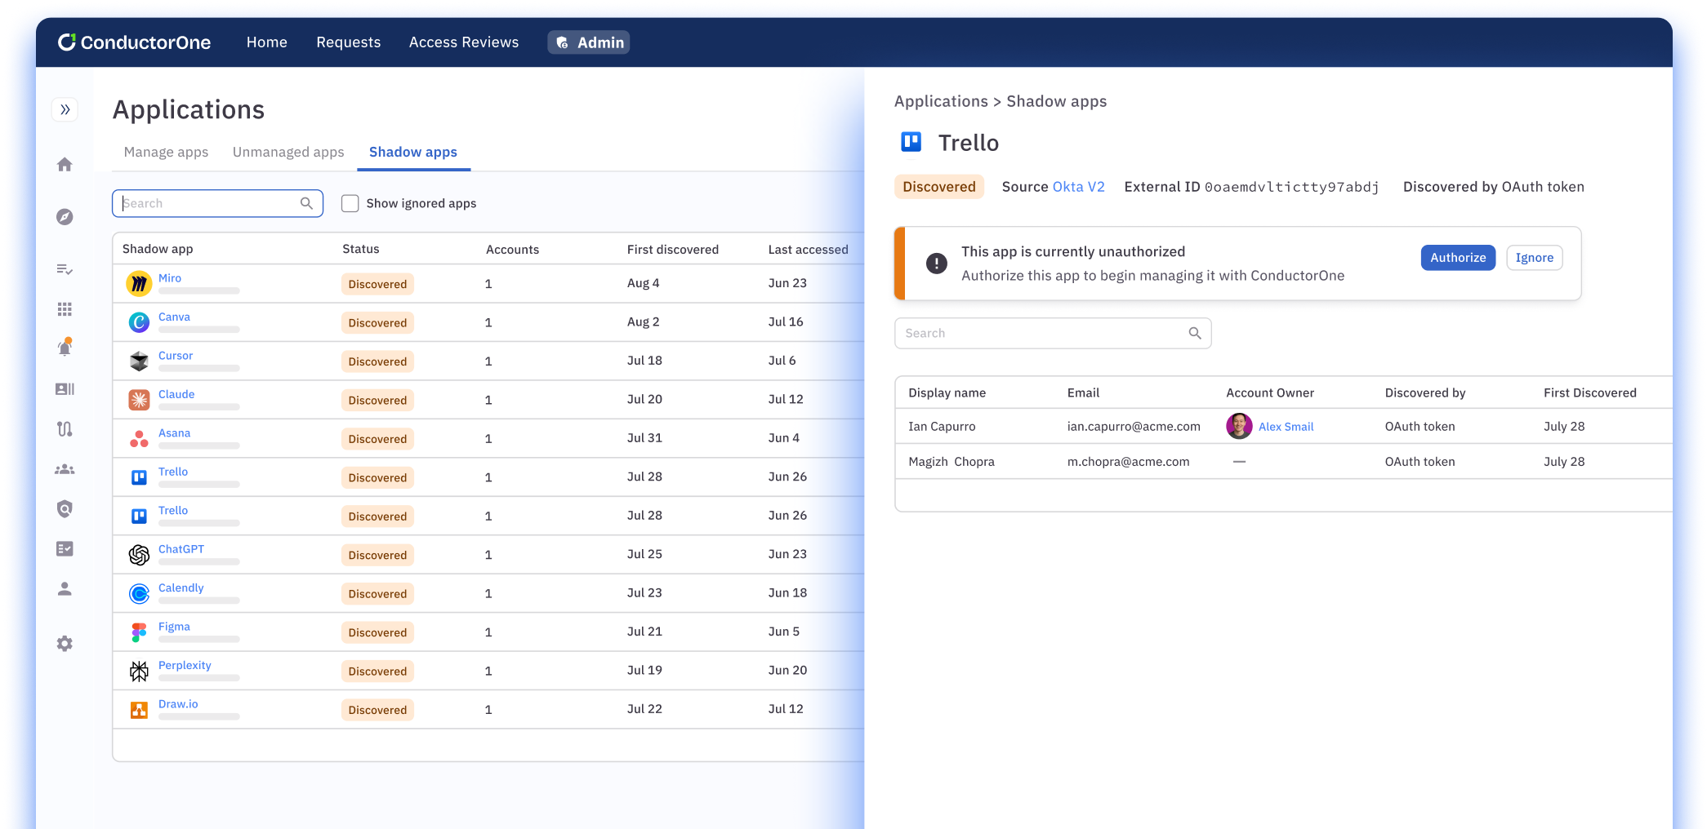This screenshot has width=1707, height=829.
Task: Click the Miro app icon in list
Action: [x=139, y=284]
